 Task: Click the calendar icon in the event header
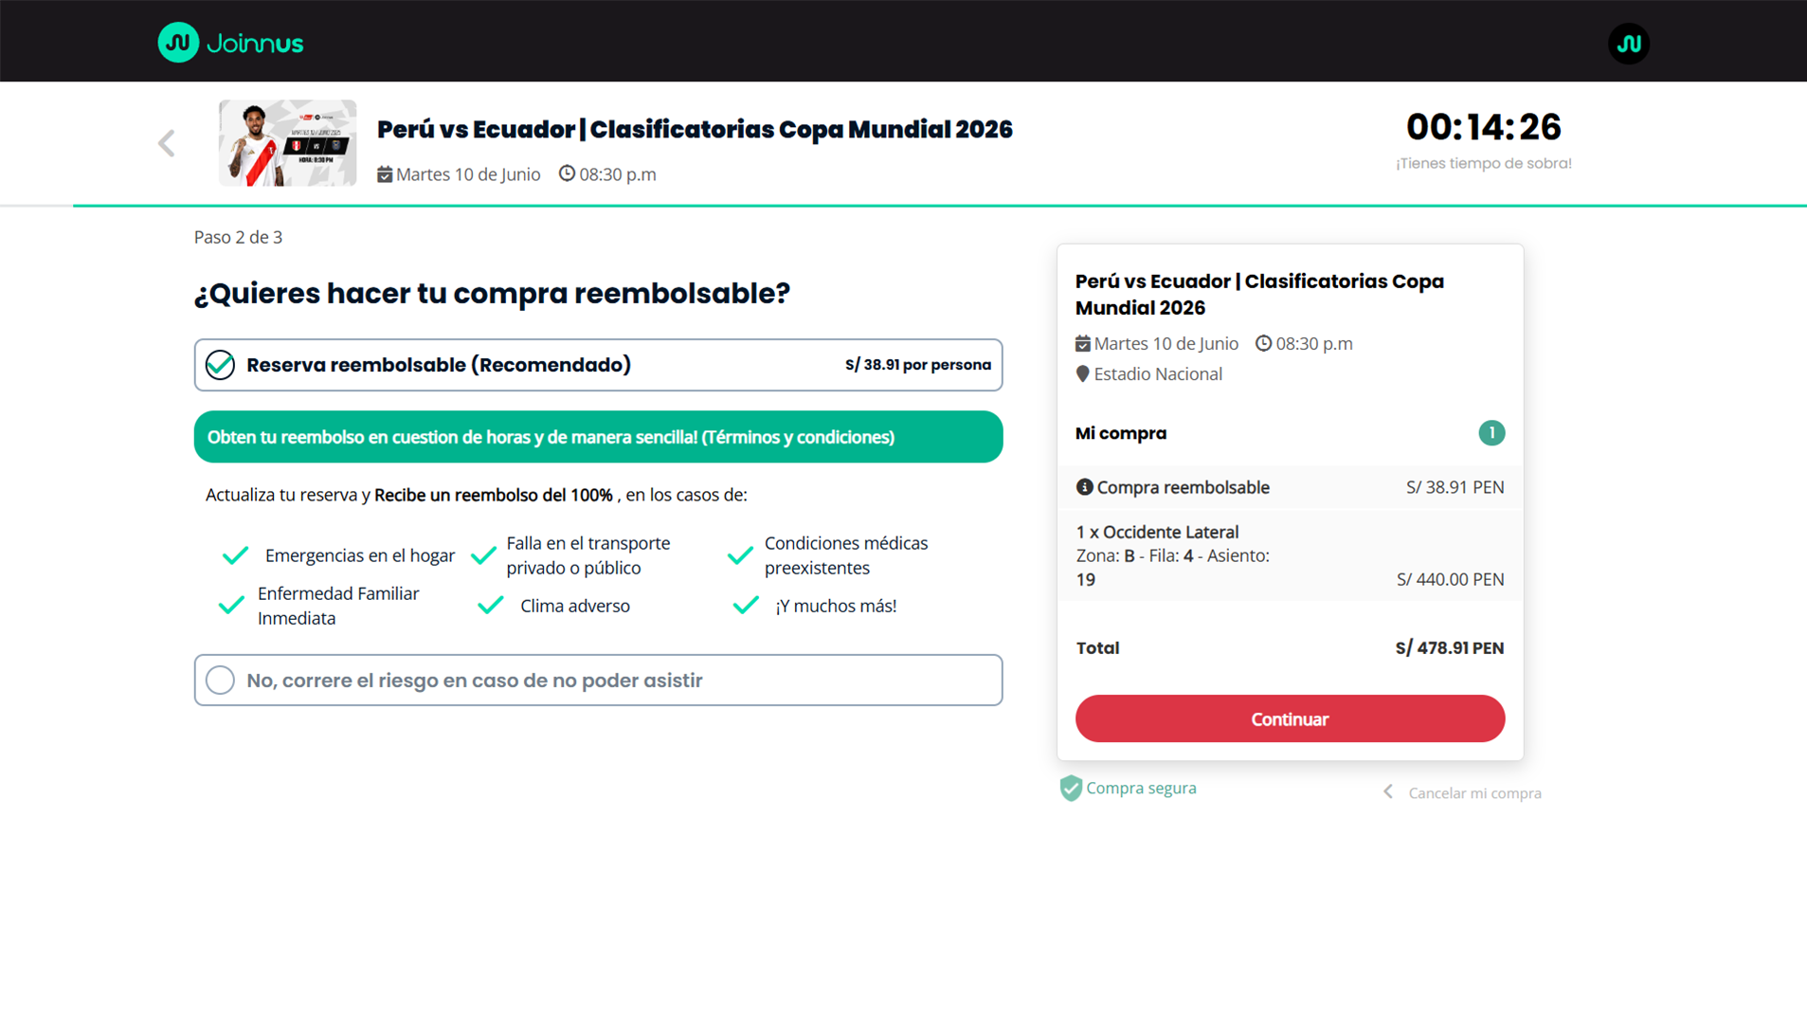tap(385, 174)
